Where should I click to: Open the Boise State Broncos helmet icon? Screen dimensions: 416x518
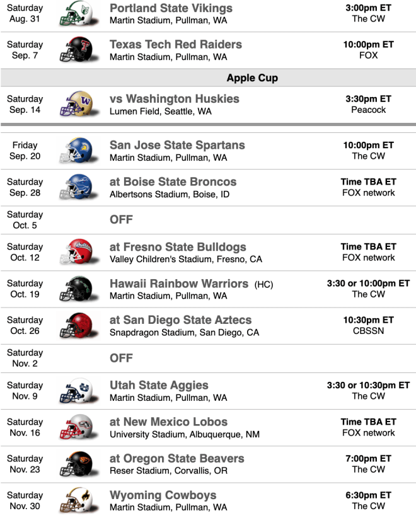point(79,187)
